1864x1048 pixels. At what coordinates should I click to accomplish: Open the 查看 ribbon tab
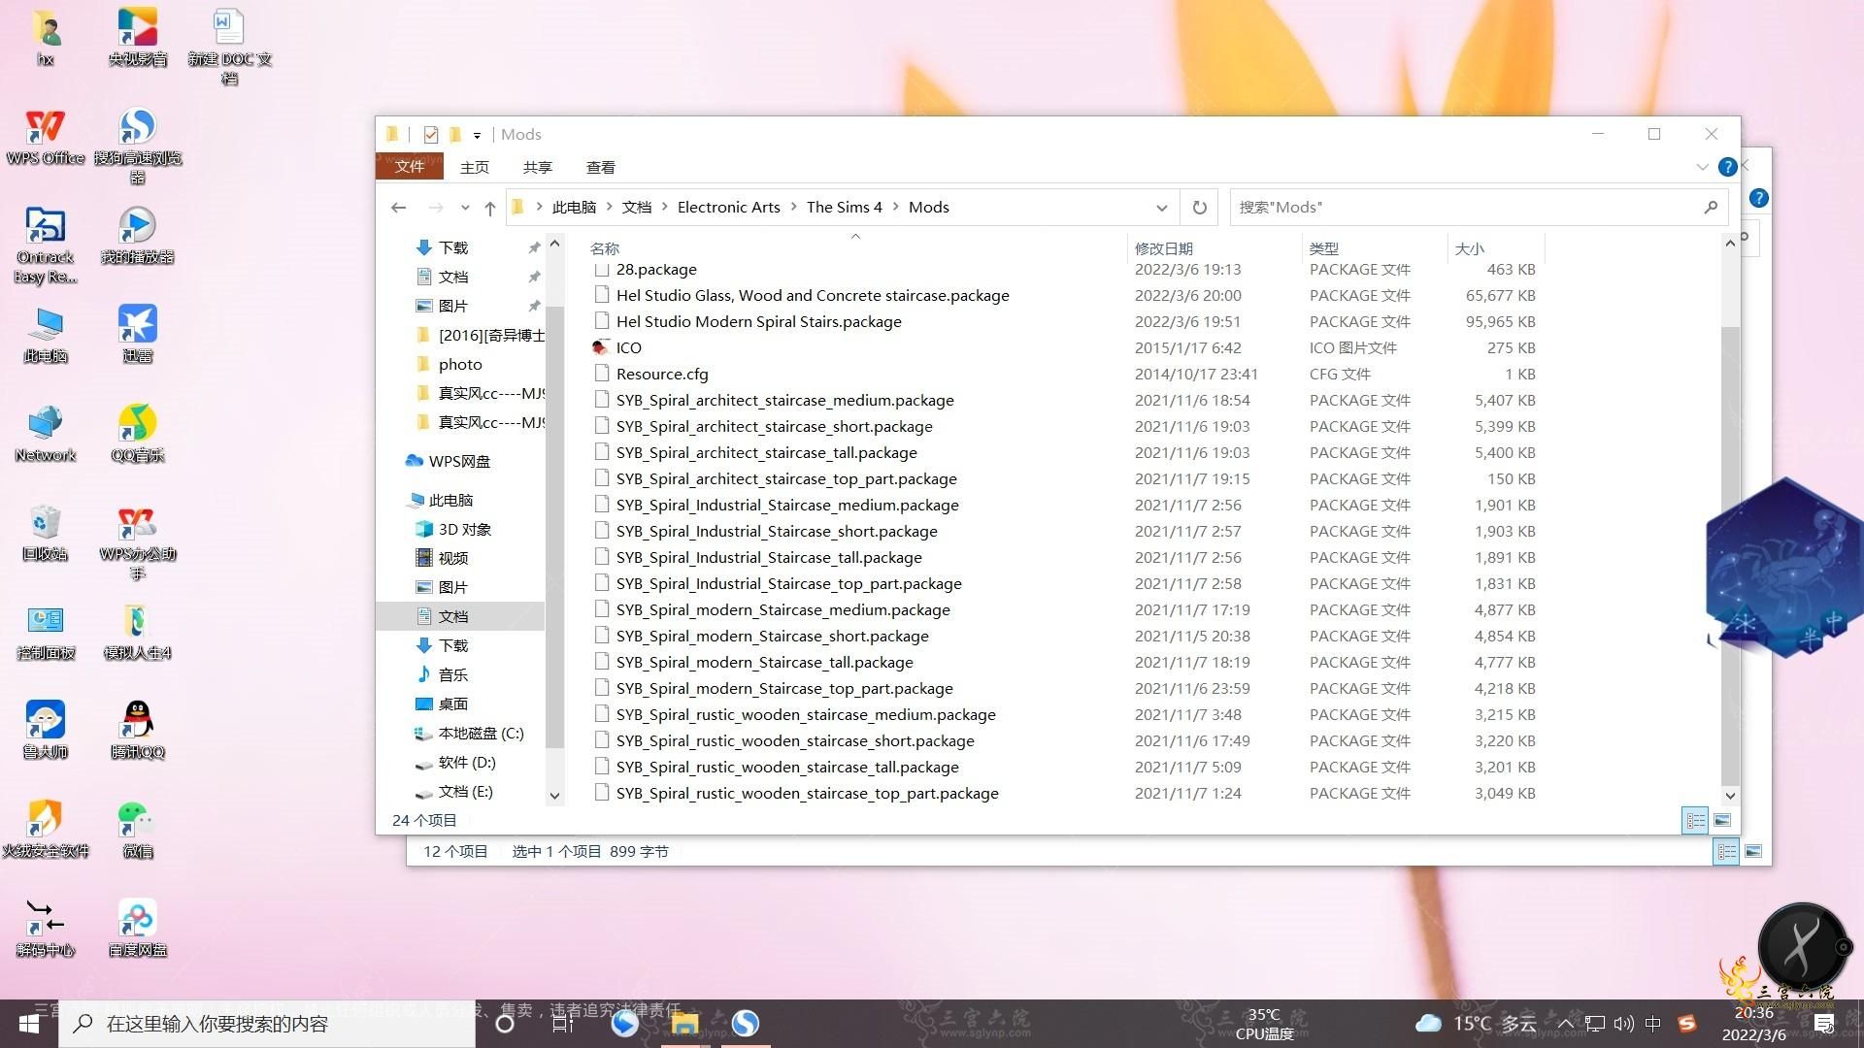(x=601, y=167)
